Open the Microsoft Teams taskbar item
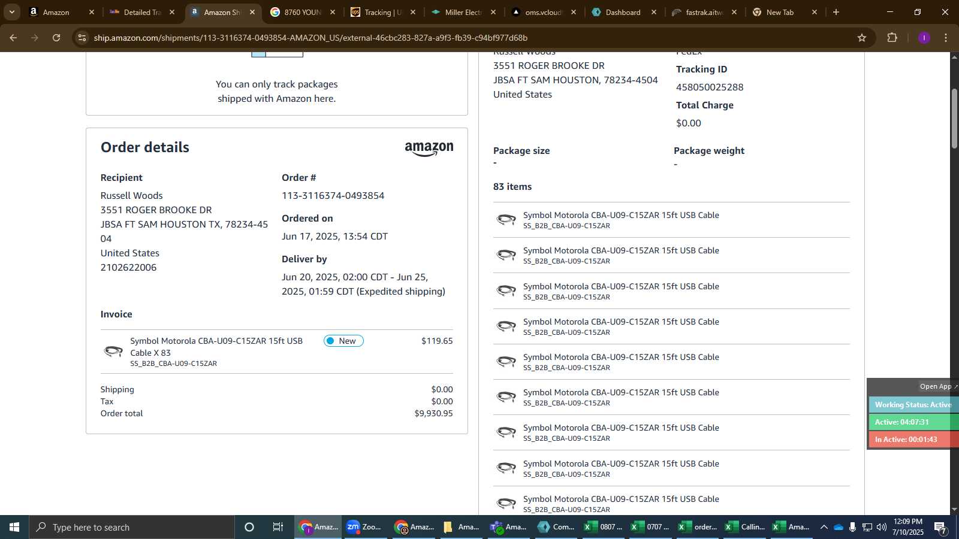 click(508, 527)
